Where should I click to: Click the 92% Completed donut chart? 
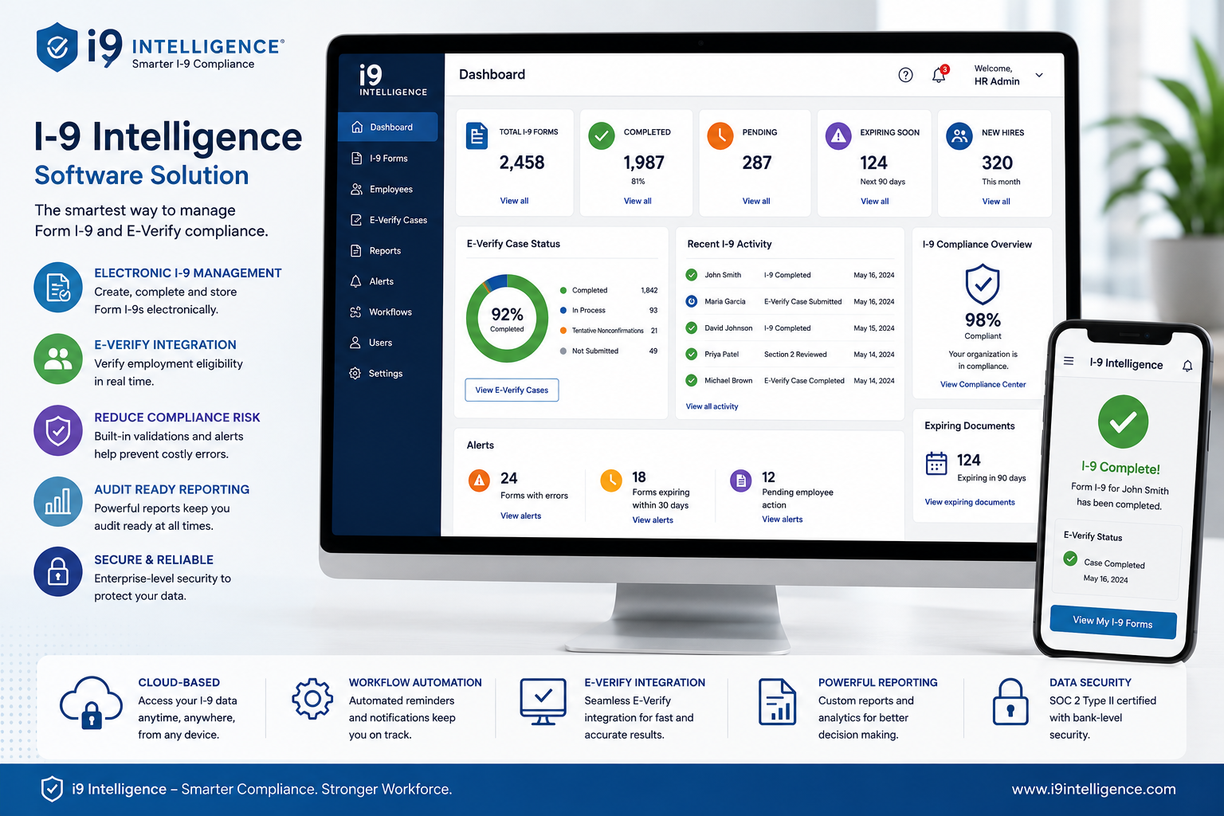pos(507,319)
